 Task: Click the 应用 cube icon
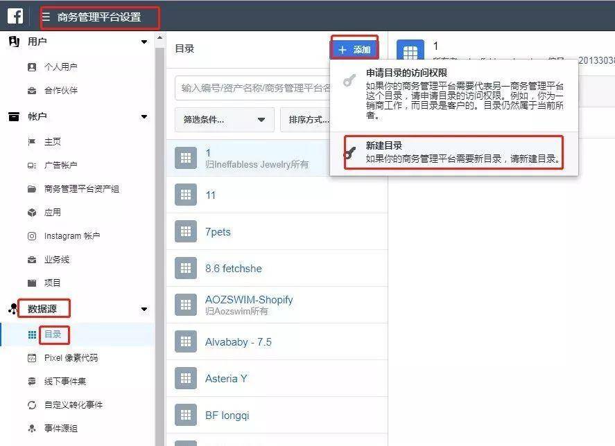coord(32,213)
